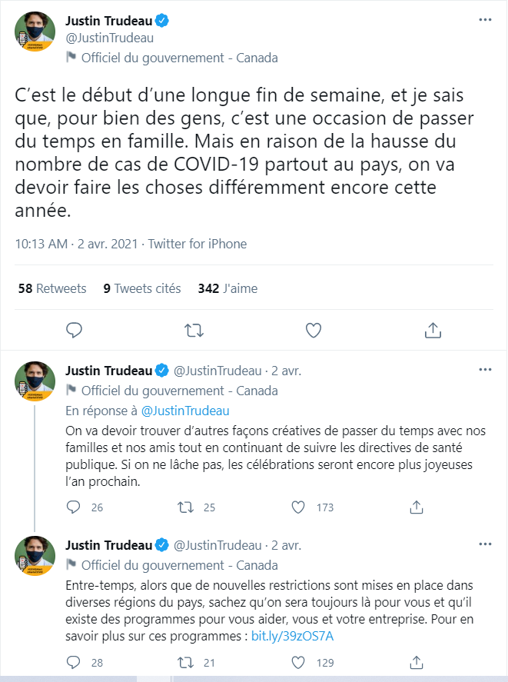Image resolution: width=508 pixels, height=682 pixels.
Task: Open the bit.ly/39zOS7A link
Action: [x=292, y=636]
